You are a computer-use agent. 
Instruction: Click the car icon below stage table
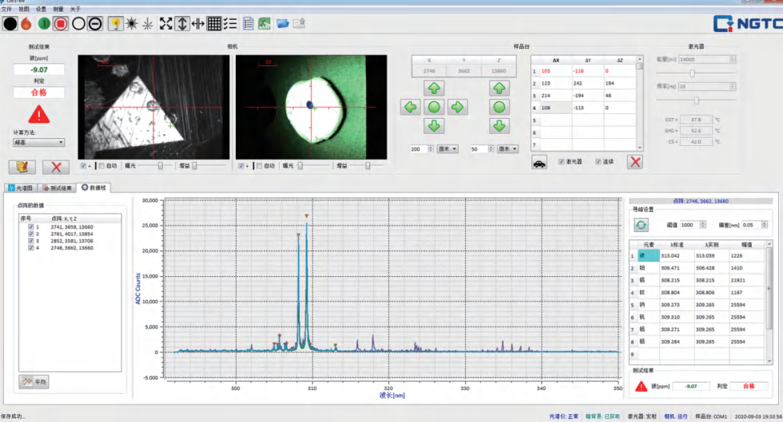[x=540, y=162]
